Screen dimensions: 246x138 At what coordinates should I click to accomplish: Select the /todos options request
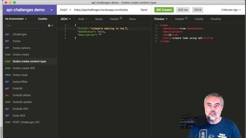pyautogui.click(x=30, y=48)
